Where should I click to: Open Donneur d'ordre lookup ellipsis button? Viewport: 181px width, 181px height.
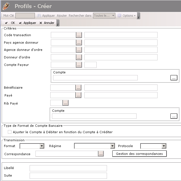pos(79,57)
